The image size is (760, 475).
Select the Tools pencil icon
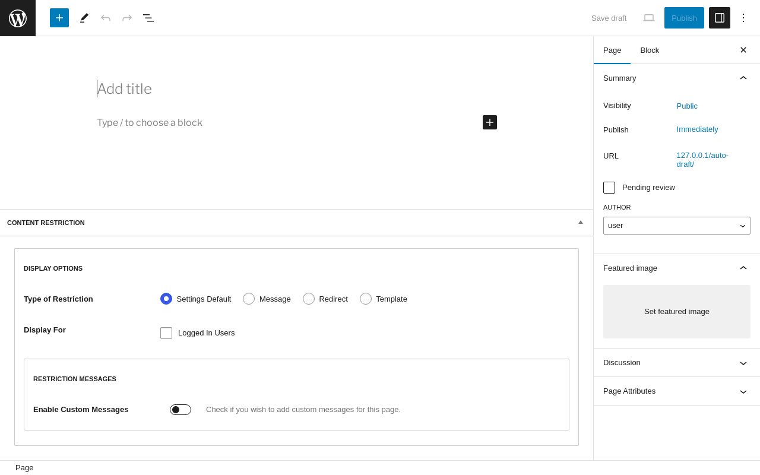[x=84, y=18]
